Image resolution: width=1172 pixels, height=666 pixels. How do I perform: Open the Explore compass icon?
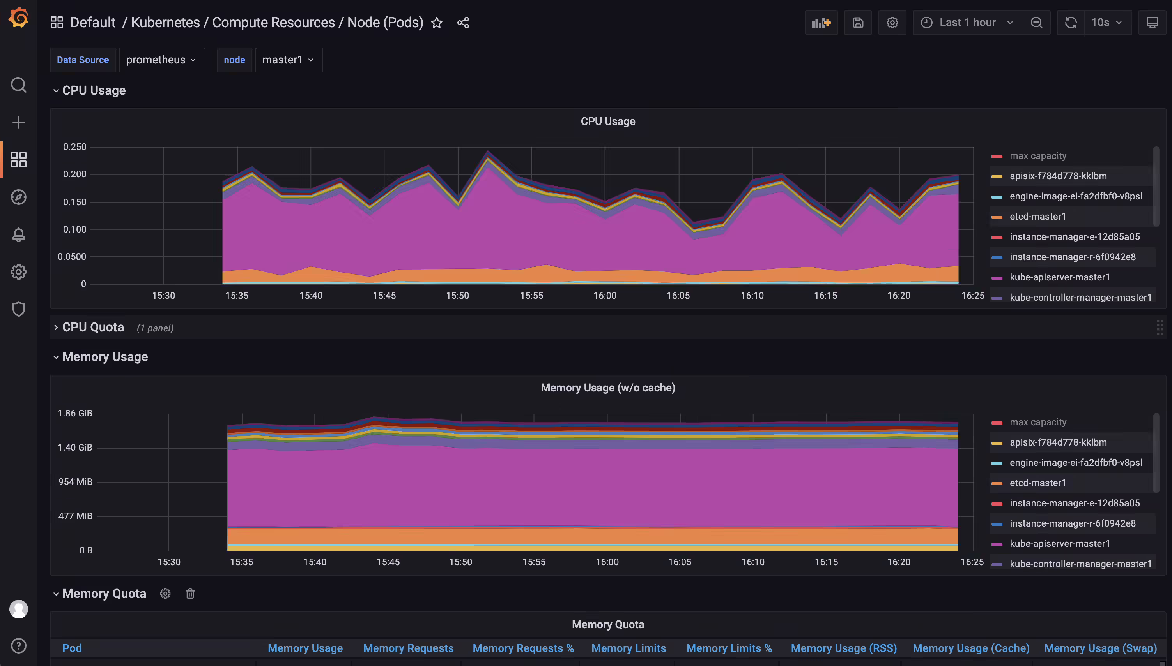point(18,197)
